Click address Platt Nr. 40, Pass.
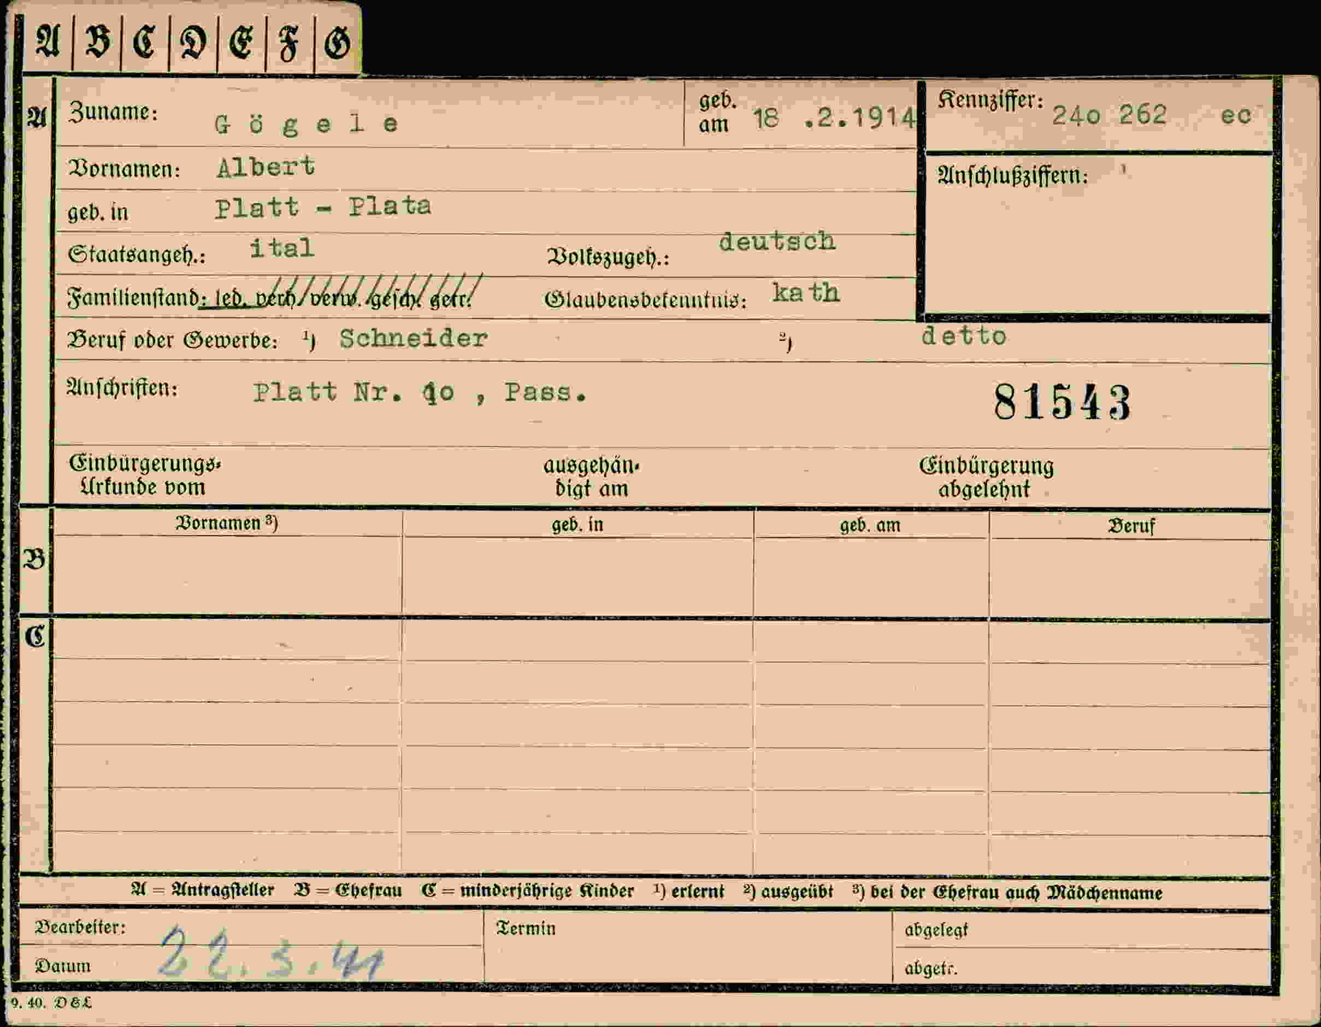The image size is (1321, 1027). [420, 393]
